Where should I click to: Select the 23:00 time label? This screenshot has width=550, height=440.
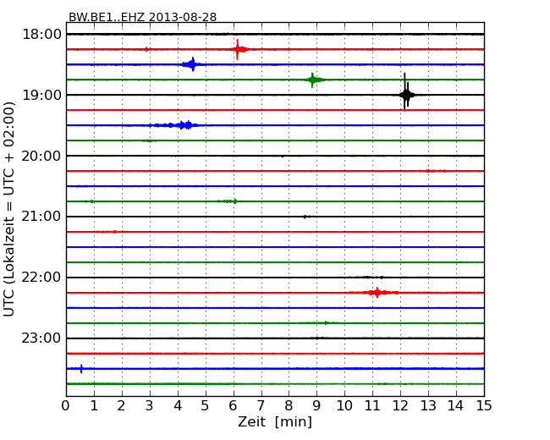pyautogui.click(x=41, y=338)
